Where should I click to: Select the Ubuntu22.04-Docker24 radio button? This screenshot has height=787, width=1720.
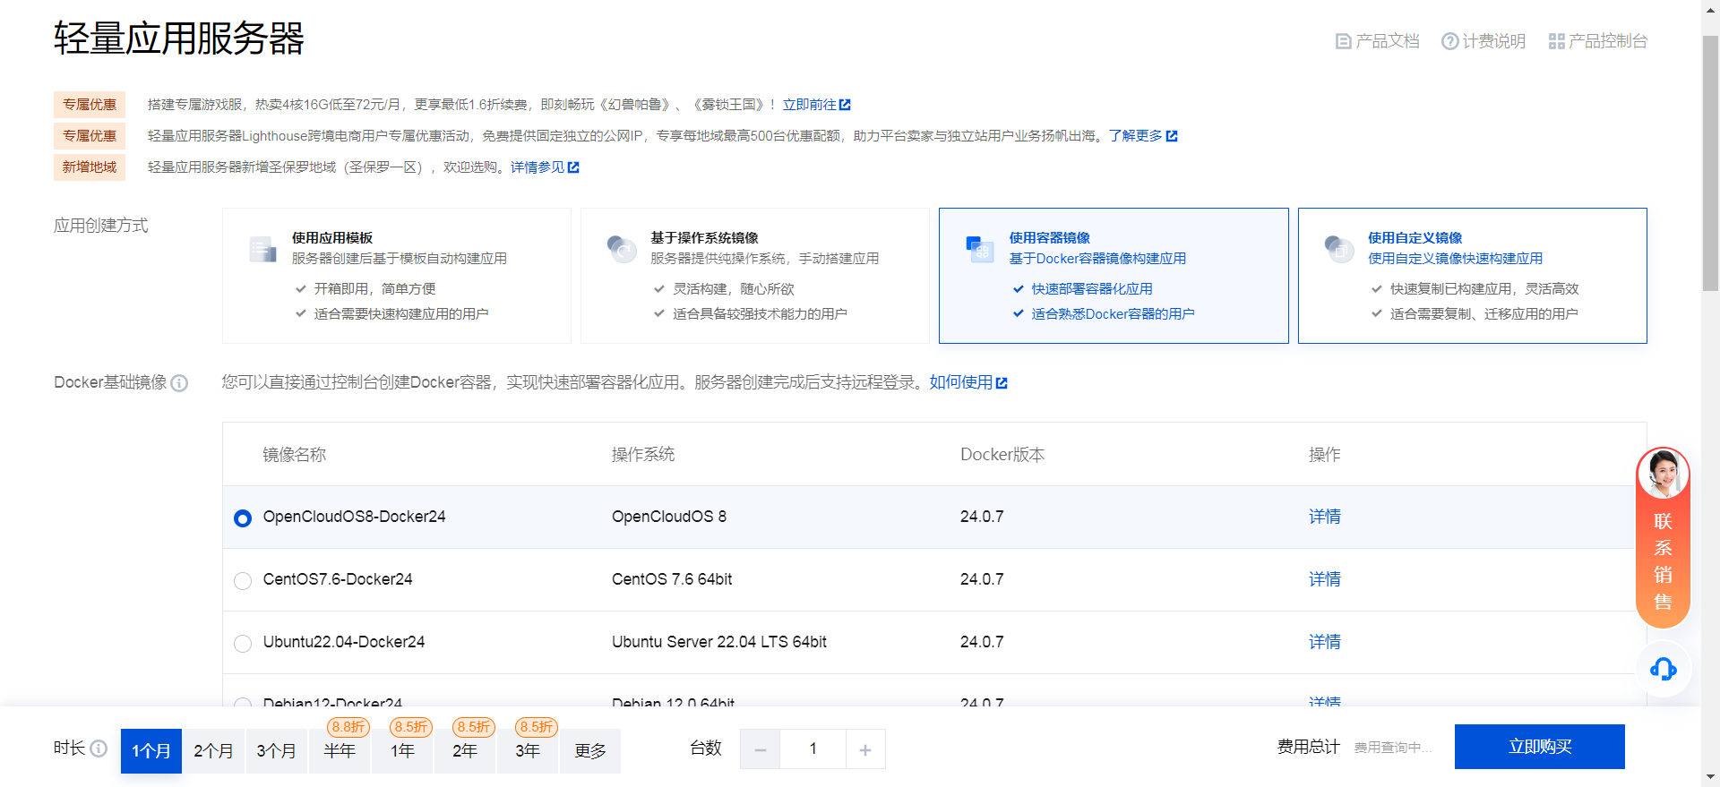[x=243, y=644]
